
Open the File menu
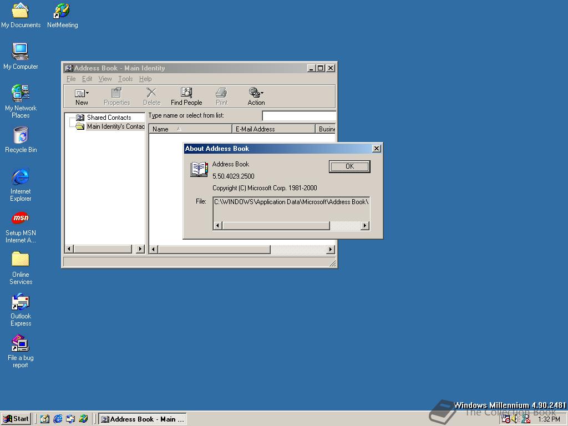point(71,79)
